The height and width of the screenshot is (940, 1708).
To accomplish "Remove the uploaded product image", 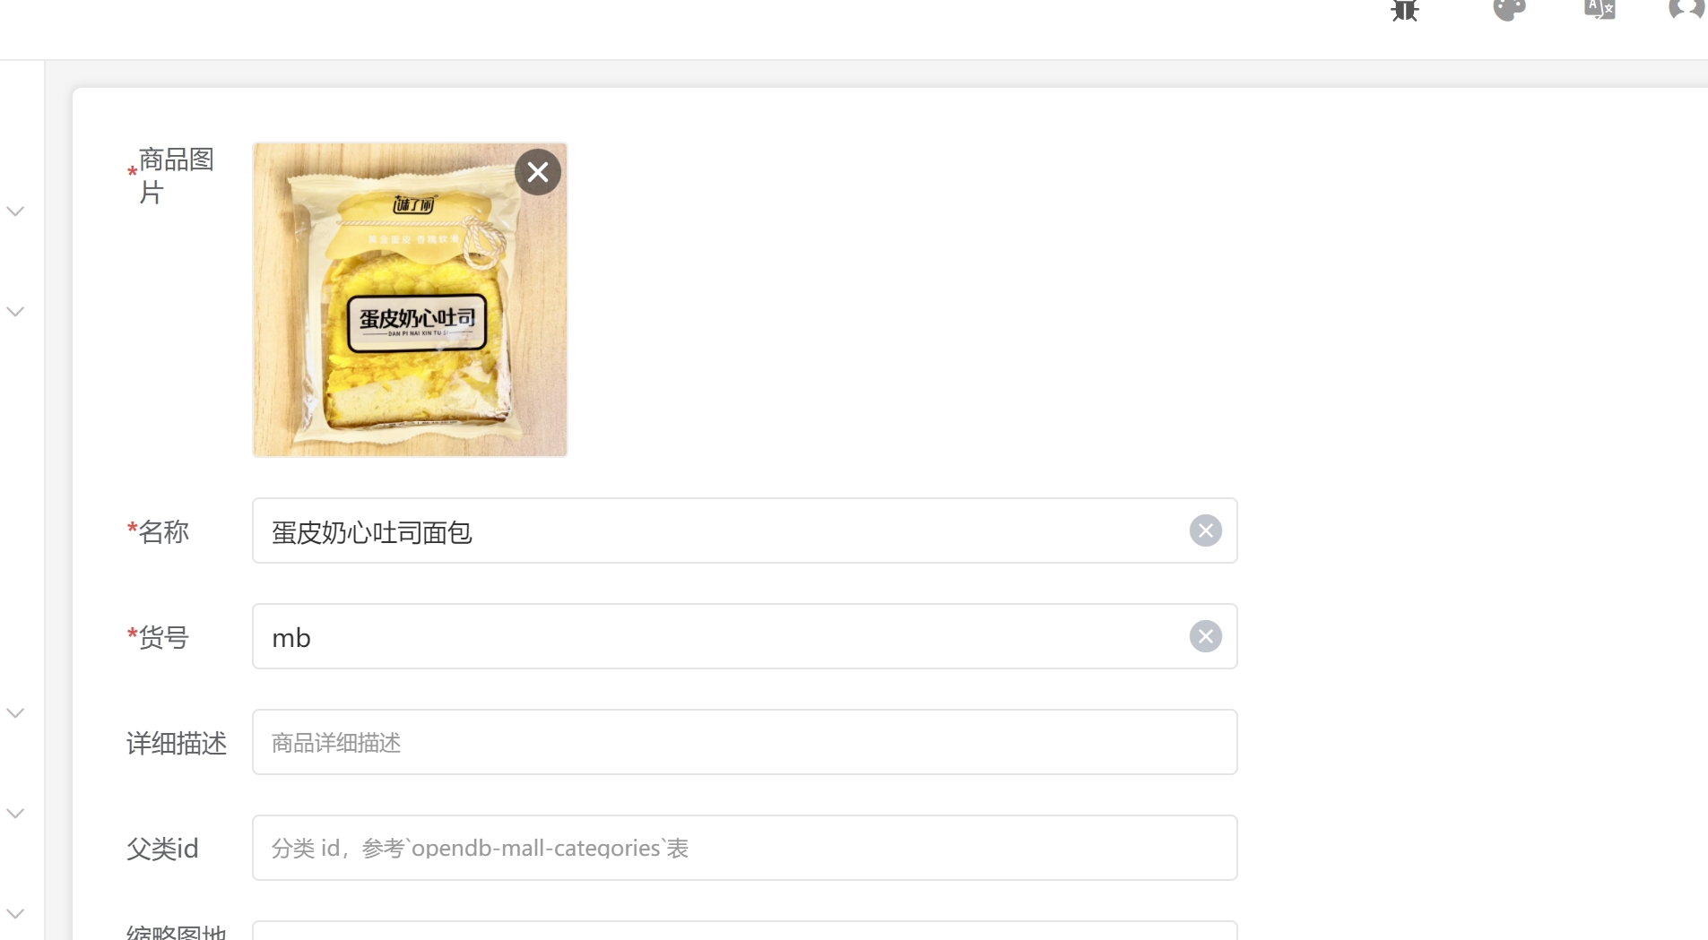I will [x=538, y=172].
